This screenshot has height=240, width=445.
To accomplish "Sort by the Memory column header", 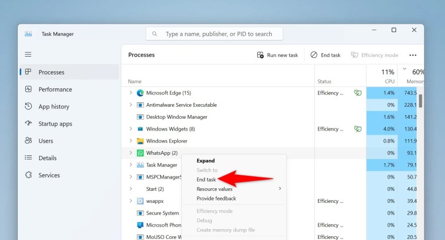I will pyautogui.click(x=411, y=76).
